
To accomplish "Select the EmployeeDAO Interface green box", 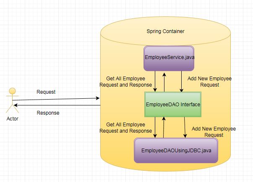I will [x=173, y=104].
